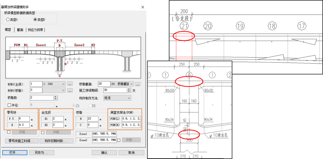Click the 材料(主梁) number input field
Screen dimensions: 323x159
tap(36, 84)
